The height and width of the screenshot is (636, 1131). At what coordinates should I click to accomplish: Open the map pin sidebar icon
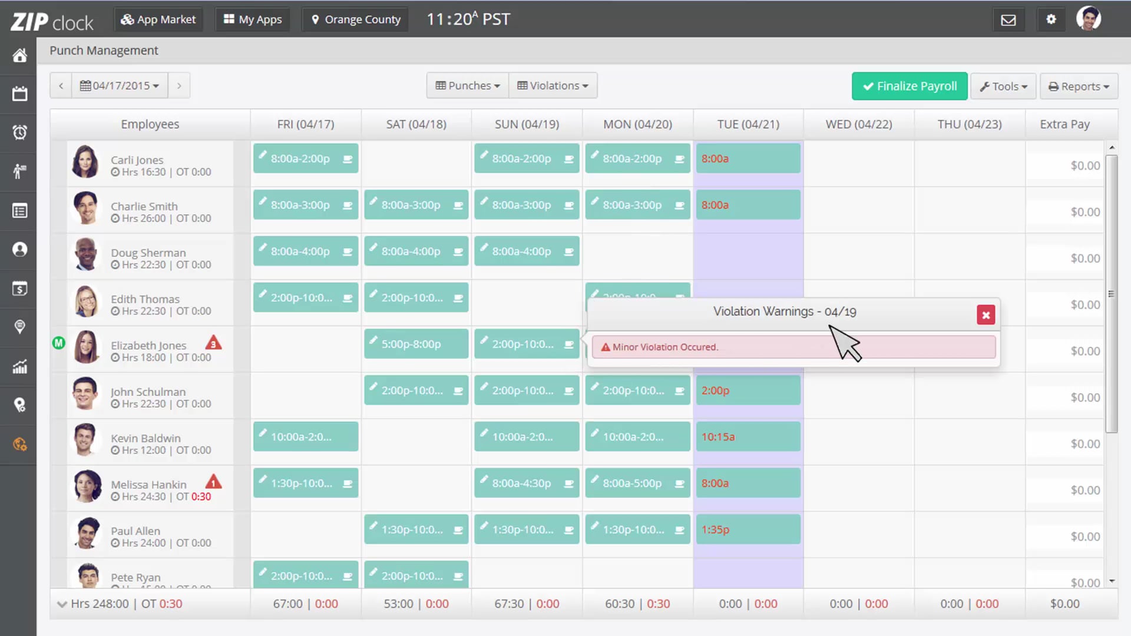[19, 327]
